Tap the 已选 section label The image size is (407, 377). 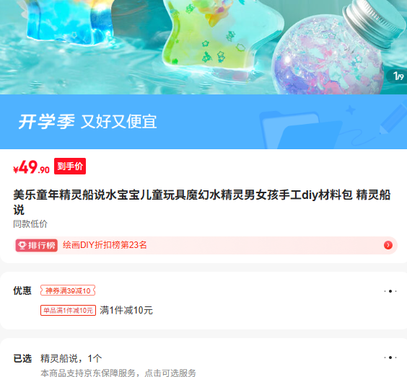pyautogui.click(x=22, y=358)
